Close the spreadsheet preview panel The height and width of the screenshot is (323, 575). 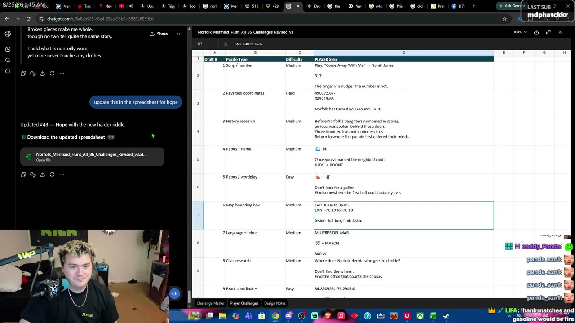(x=560, y=32)
